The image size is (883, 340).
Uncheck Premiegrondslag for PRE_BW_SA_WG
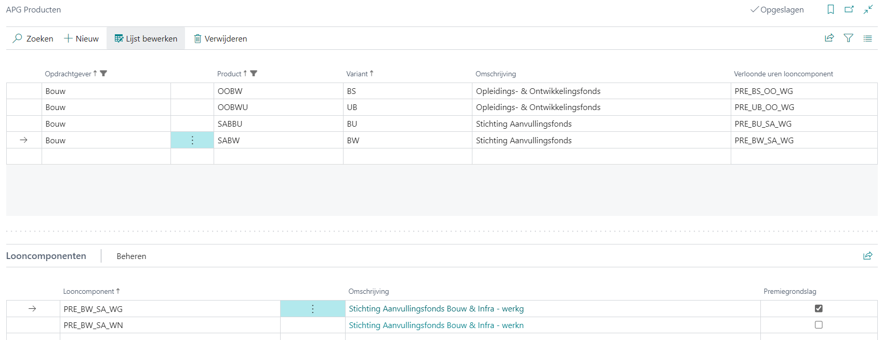[819, 308]
